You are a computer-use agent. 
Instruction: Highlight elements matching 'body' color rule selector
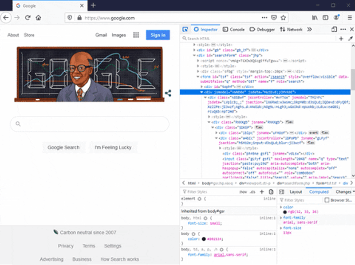pyautogui.click(x=193, y=234)
